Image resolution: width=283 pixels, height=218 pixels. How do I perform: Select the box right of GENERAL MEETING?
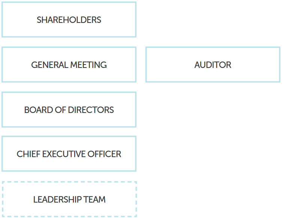pos(213,65)
